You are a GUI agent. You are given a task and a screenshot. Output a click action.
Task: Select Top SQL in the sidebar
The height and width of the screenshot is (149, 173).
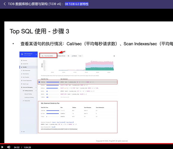(x=29, y=67)
